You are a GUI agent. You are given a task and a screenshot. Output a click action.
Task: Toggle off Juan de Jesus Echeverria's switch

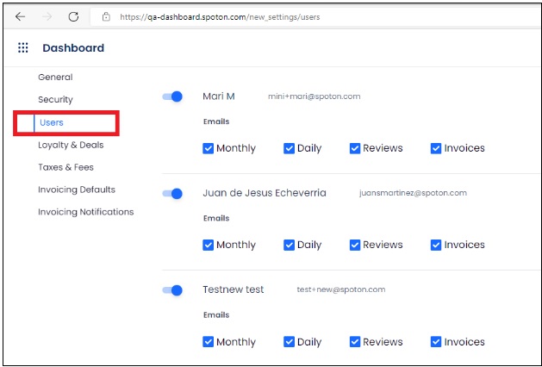(172, 194)
